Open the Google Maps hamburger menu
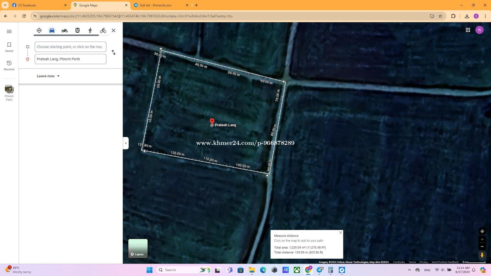491x276 pixels. [x=9, y=31]
